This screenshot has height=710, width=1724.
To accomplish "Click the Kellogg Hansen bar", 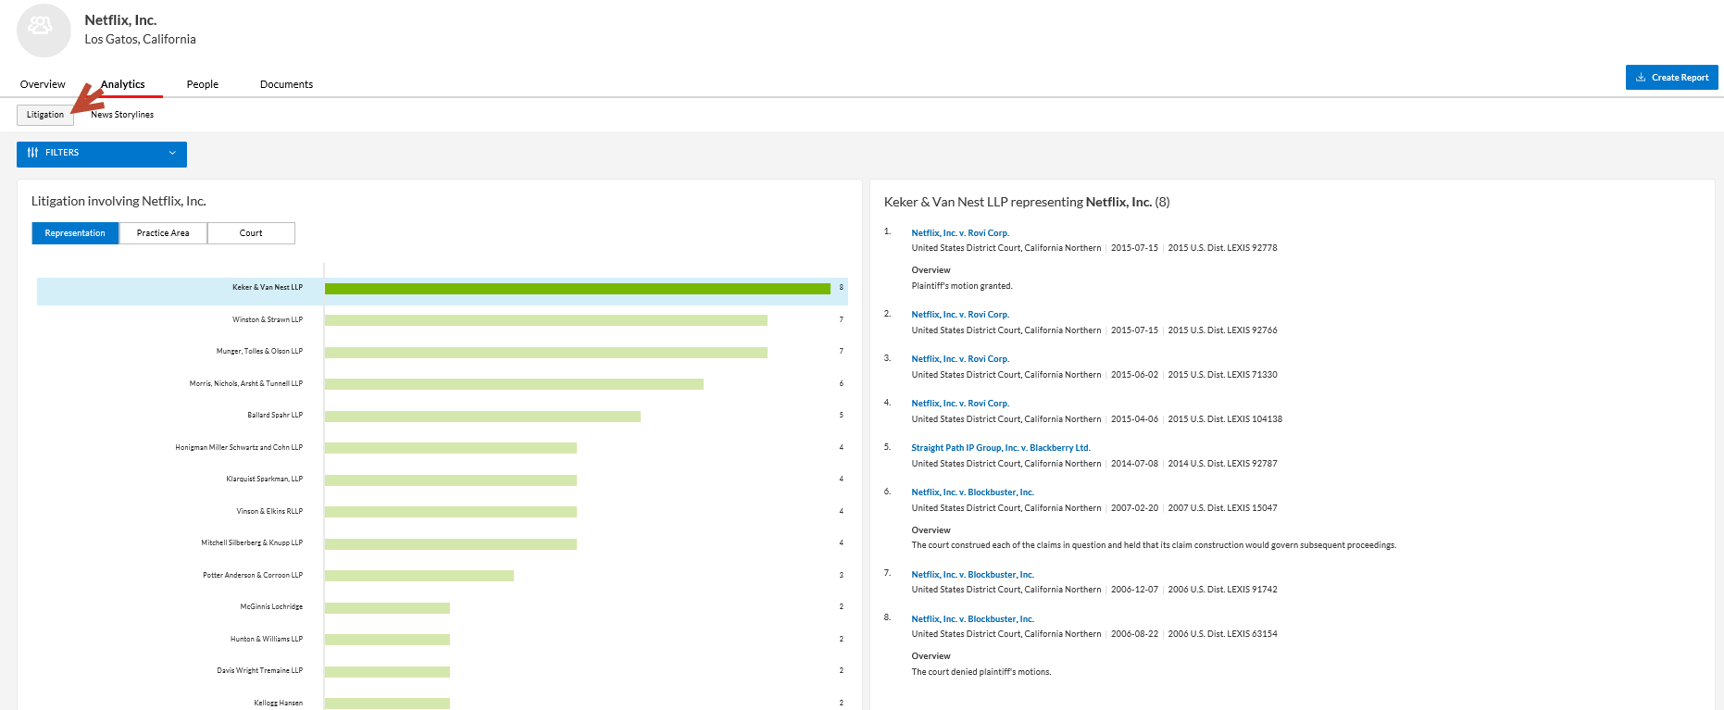I will [387, 704].
